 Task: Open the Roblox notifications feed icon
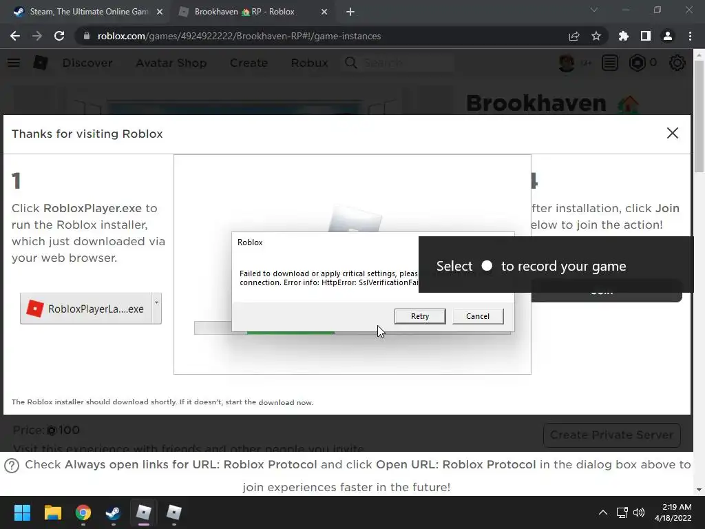(610, 63)
